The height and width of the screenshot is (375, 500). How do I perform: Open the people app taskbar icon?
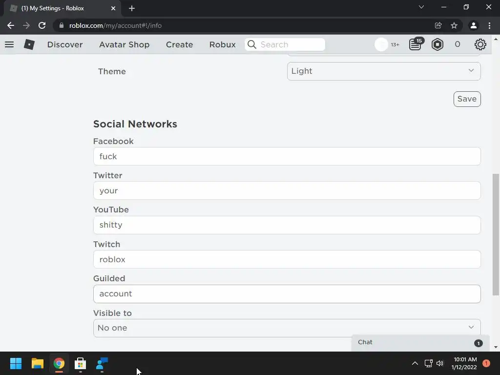click(x=102, y=363)
